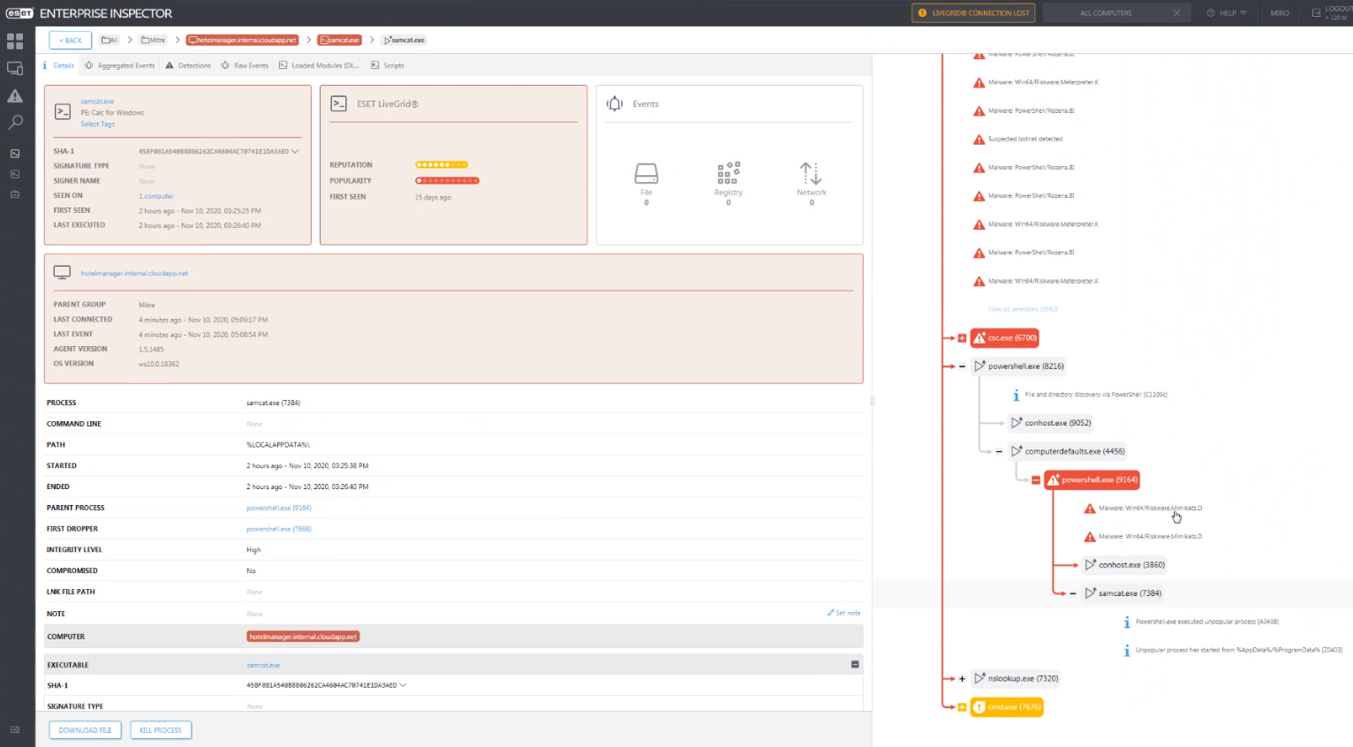Click 'Unpopular process has started from %AppData%' entry
Screen dimensions: 1353x747
(x=1239, y=650)
